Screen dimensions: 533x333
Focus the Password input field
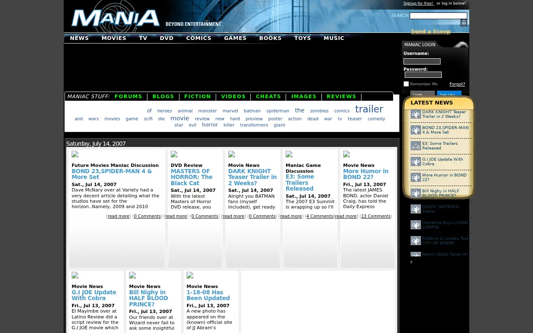tap(423, 75)
